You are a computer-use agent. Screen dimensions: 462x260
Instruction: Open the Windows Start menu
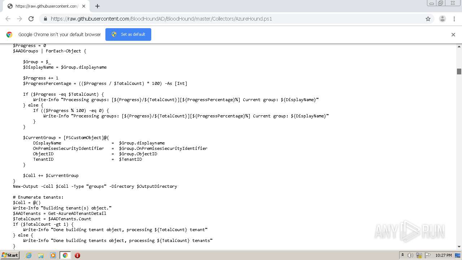pyautogui.click(x=10, y=255)
